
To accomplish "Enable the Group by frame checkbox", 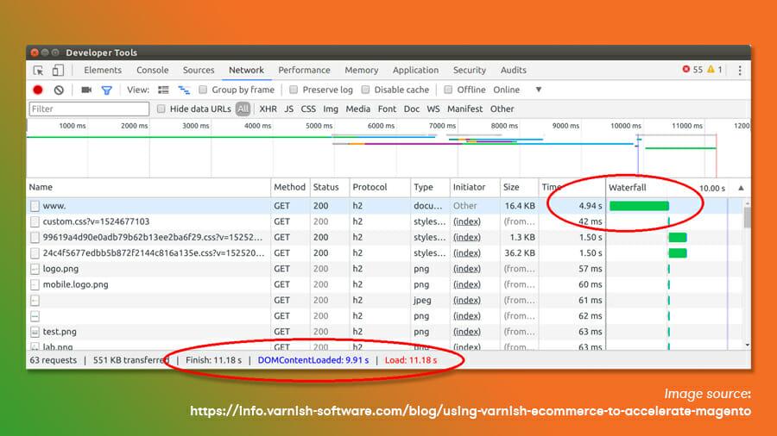I will (203, 90).
